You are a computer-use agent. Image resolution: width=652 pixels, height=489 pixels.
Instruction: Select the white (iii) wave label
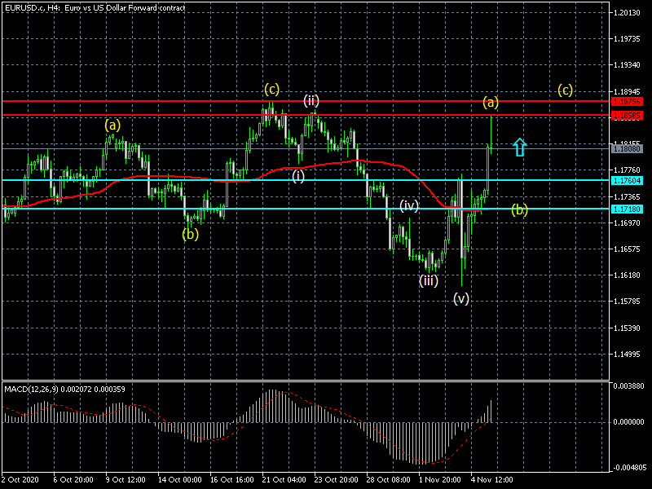pos(429,281)
